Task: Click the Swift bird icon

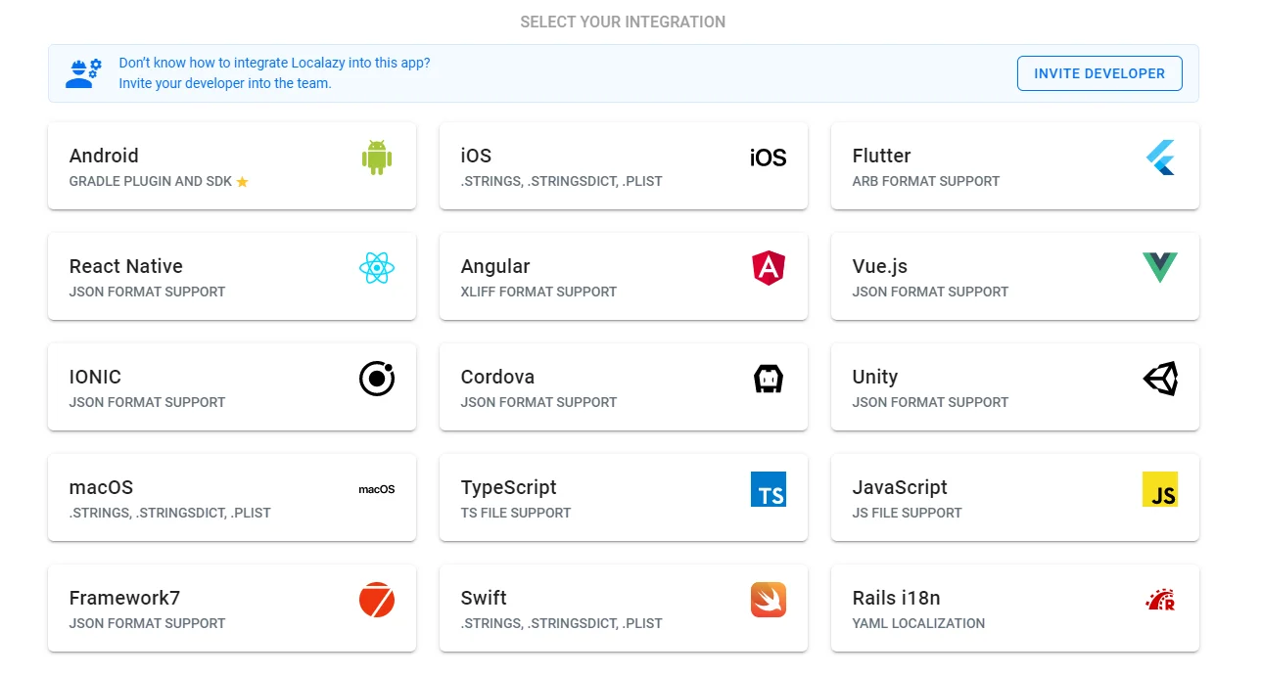Action: (x=768, y=600)
